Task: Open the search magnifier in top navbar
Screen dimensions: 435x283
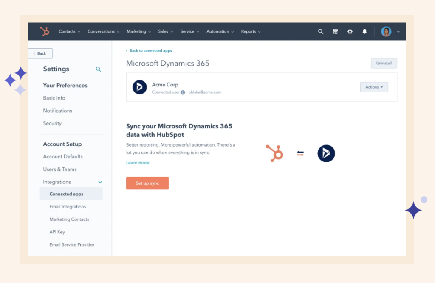Action: click(x=320, y=31)
